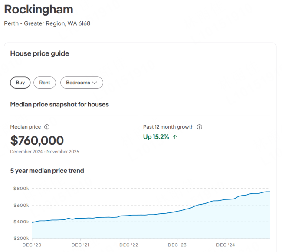
Task: Click the DEC '24 axis label
Action: (x=226, y=245)
